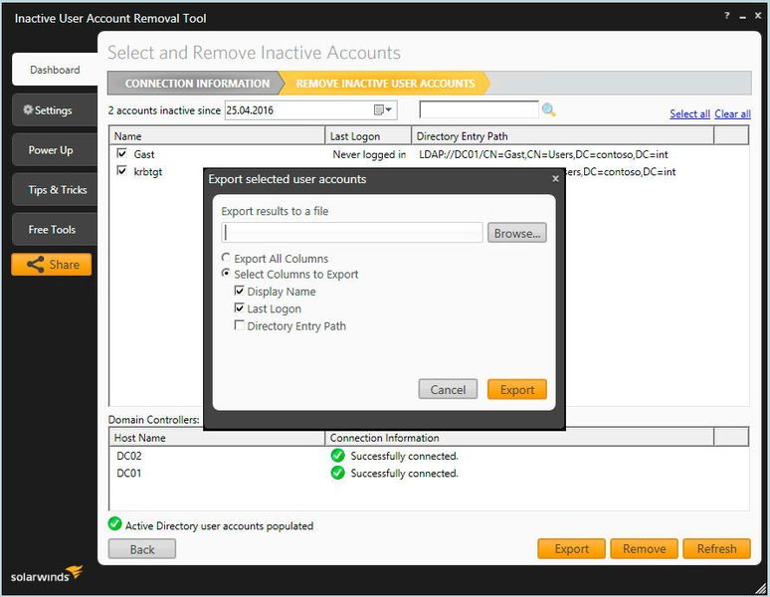
Task: Click the help question mark icon
Action: (727, 16)
